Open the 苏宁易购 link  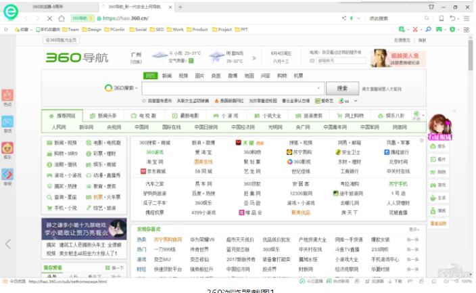pos(300,152)
